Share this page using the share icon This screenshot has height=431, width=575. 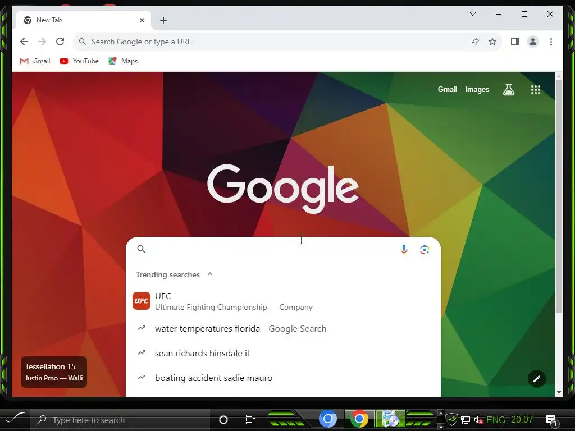[x=474, y=42]
